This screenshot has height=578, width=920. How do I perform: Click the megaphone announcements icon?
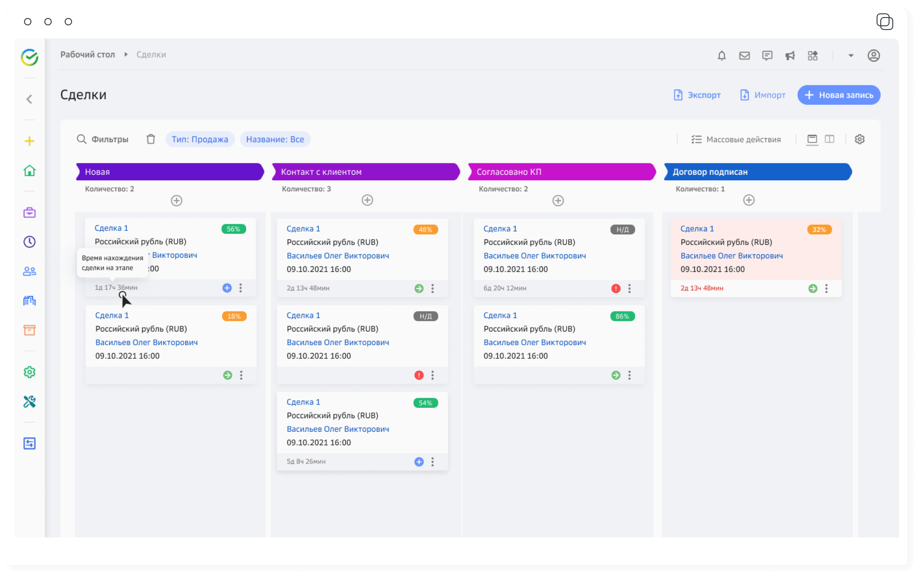click(790, 56)
